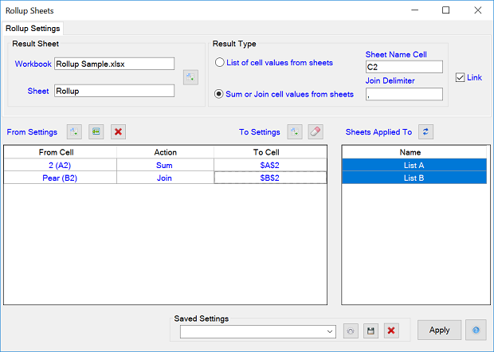Image resolution: width=494 pixels, height=352 pixels.
Task: Click the select cell icon beside To Settings
Action: tap(294, 131)
